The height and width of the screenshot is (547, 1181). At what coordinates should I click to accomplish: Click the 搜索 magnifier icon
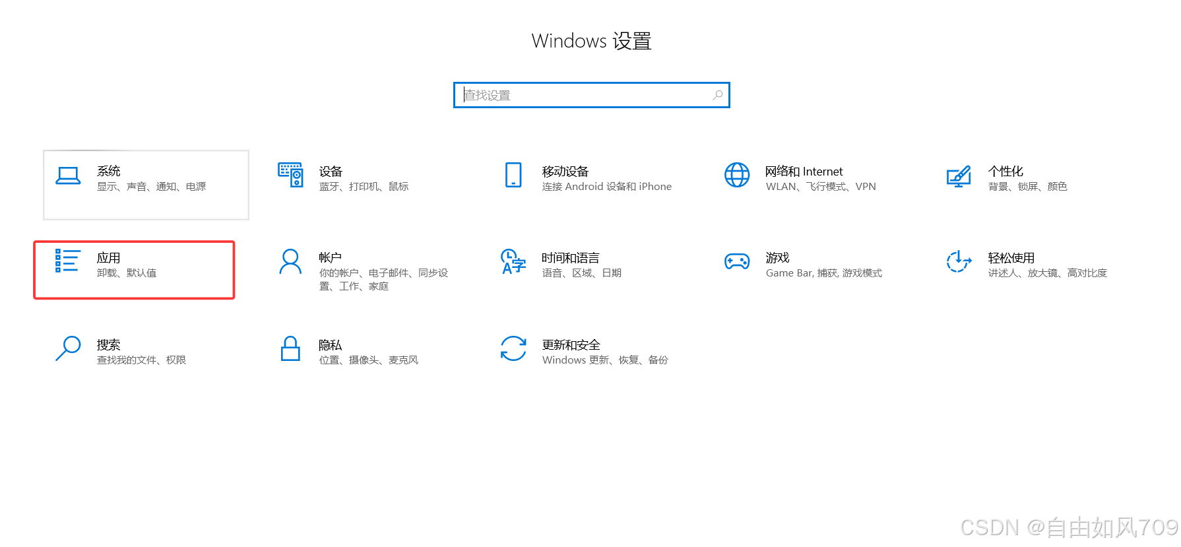pyautogui.click(x=68, y=348)
